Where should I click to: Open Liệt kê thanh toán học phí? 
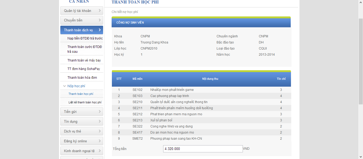coord(85,102)
